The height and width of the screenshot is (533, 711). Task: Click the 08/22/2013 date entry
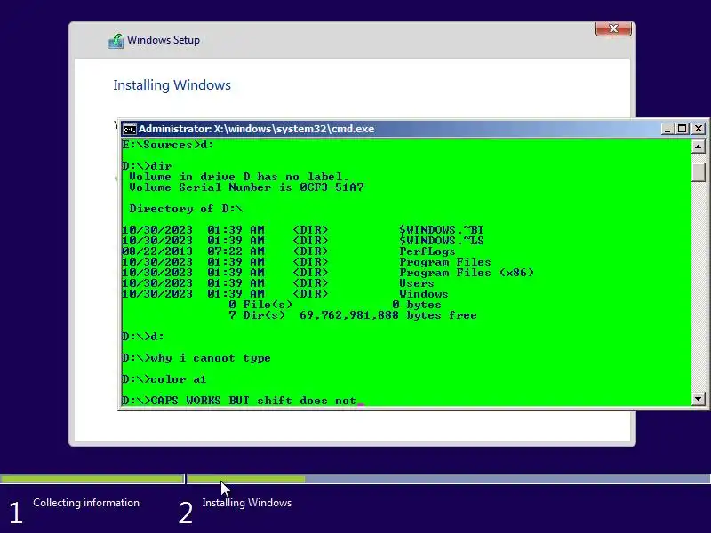[157, 251]
